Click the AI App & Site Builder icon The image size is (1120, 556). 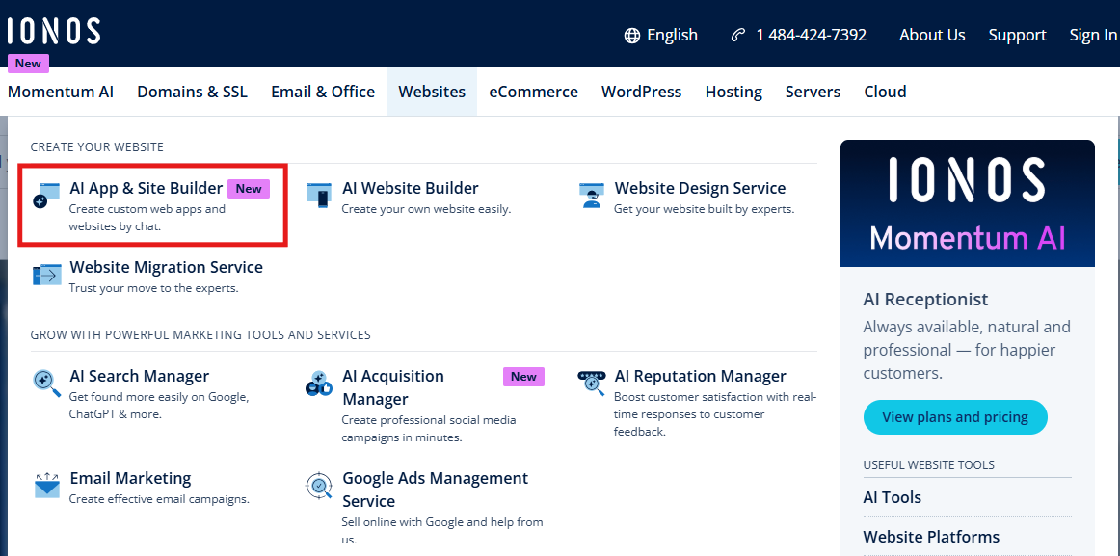tap(47, 196)
